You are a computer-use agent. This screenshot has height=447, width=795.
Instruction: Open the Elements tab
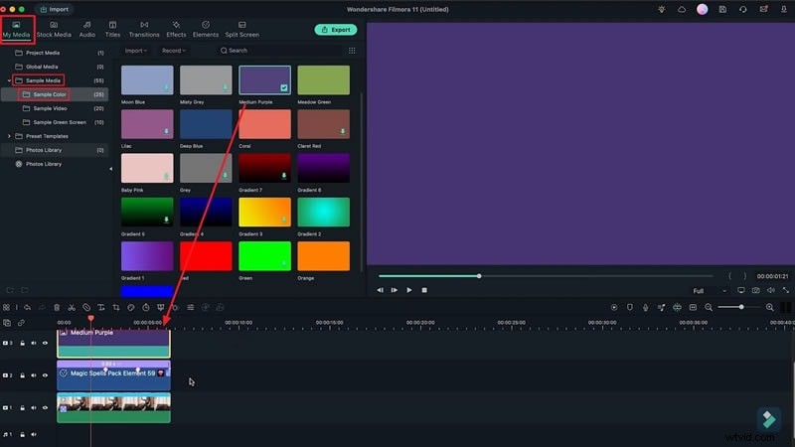pos(206,30)
